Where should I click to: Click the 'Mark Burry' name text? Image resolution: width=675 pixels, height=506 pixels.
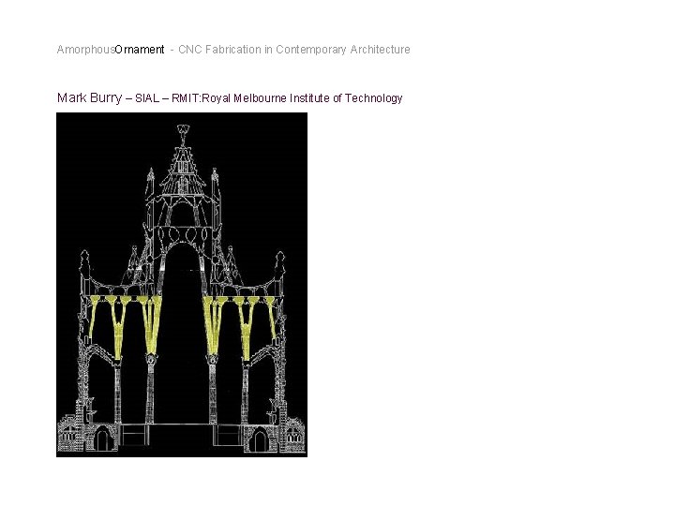(90, 98)
